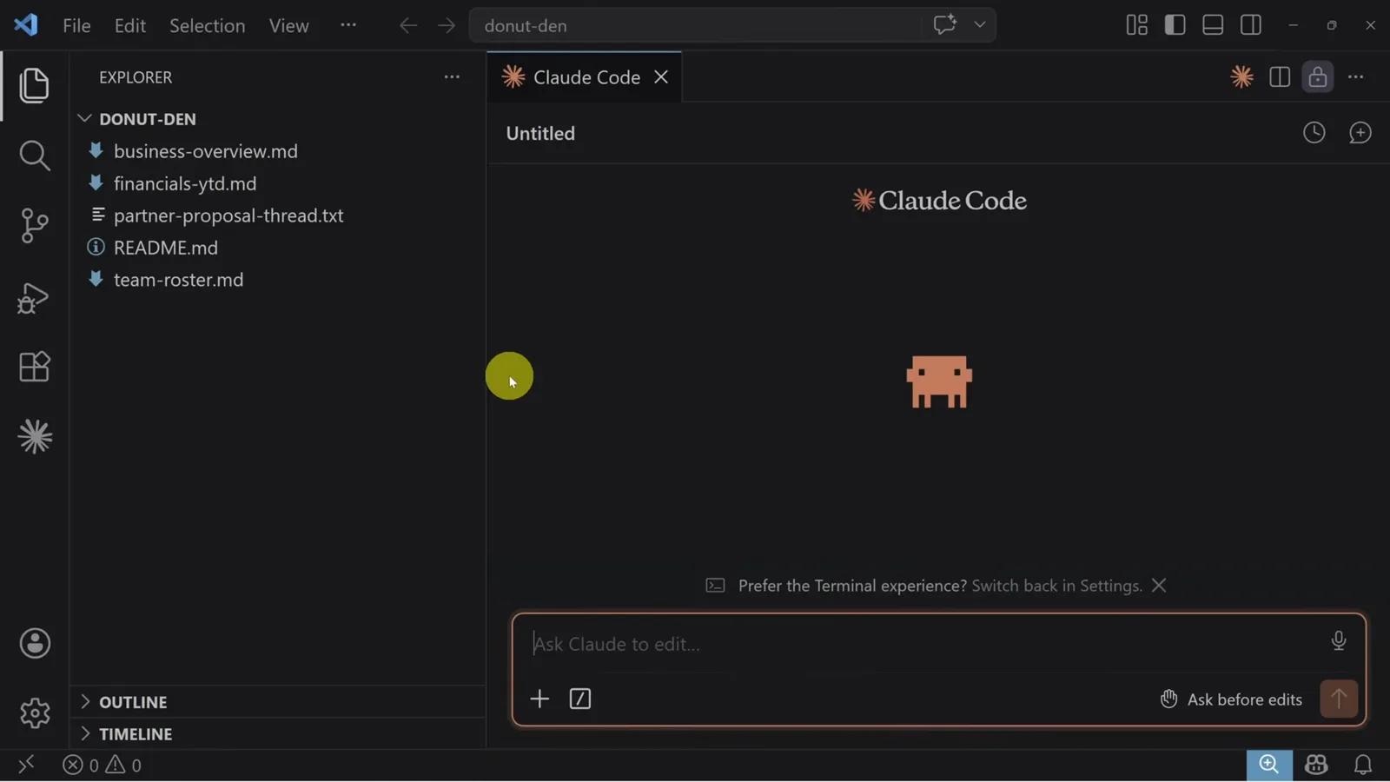Image resolution: width=1390 pixels, height=782 pixels.
Task: Open the Manage gear settings icon
Action: point(35,713)
